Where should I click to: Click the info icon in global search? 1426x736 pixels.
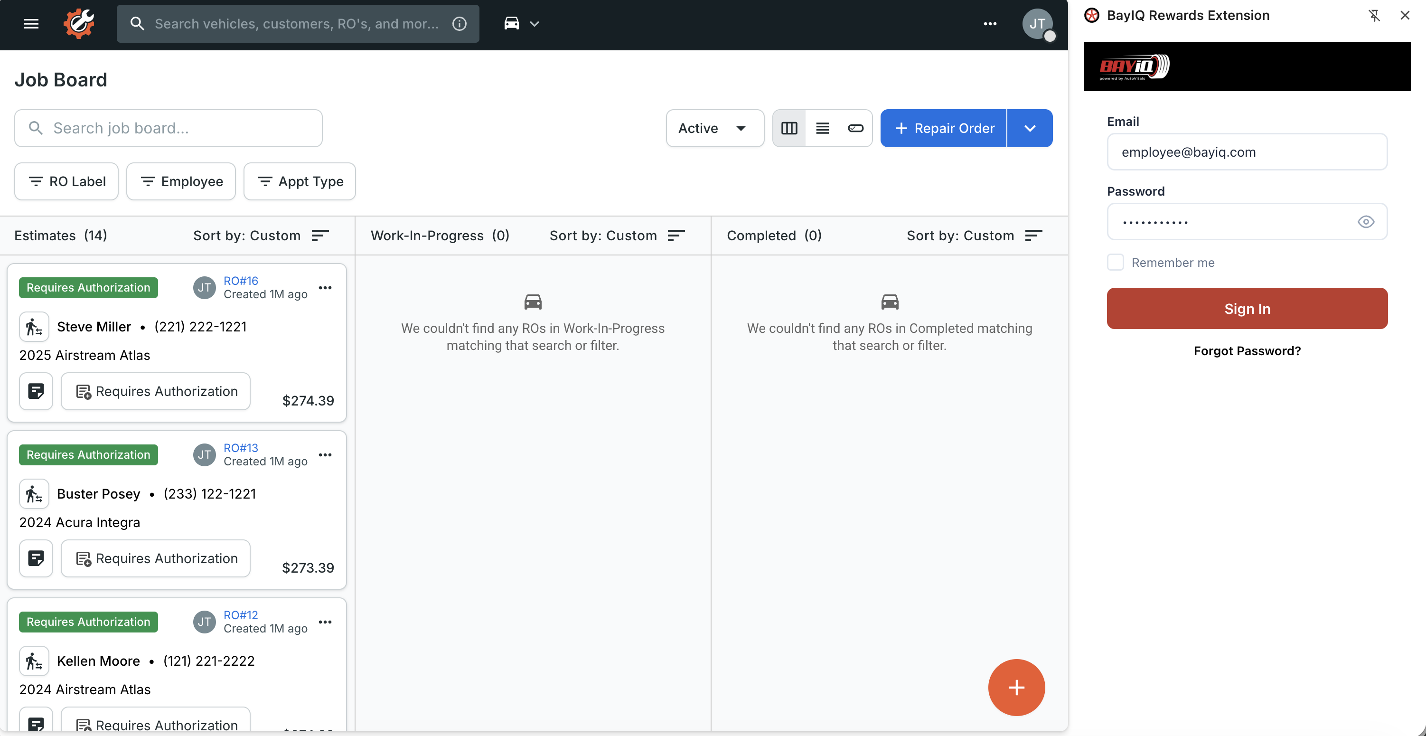(x=459, y=24)
